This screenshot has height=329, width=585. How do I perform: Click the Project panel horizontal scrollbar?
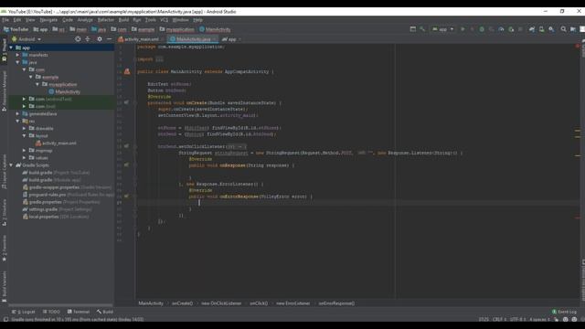coord(60,304)
